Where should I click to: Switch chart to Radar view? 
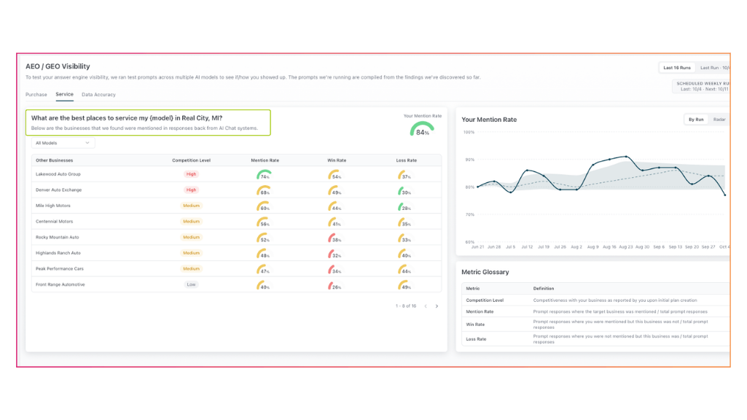click(x=719, y=120)
